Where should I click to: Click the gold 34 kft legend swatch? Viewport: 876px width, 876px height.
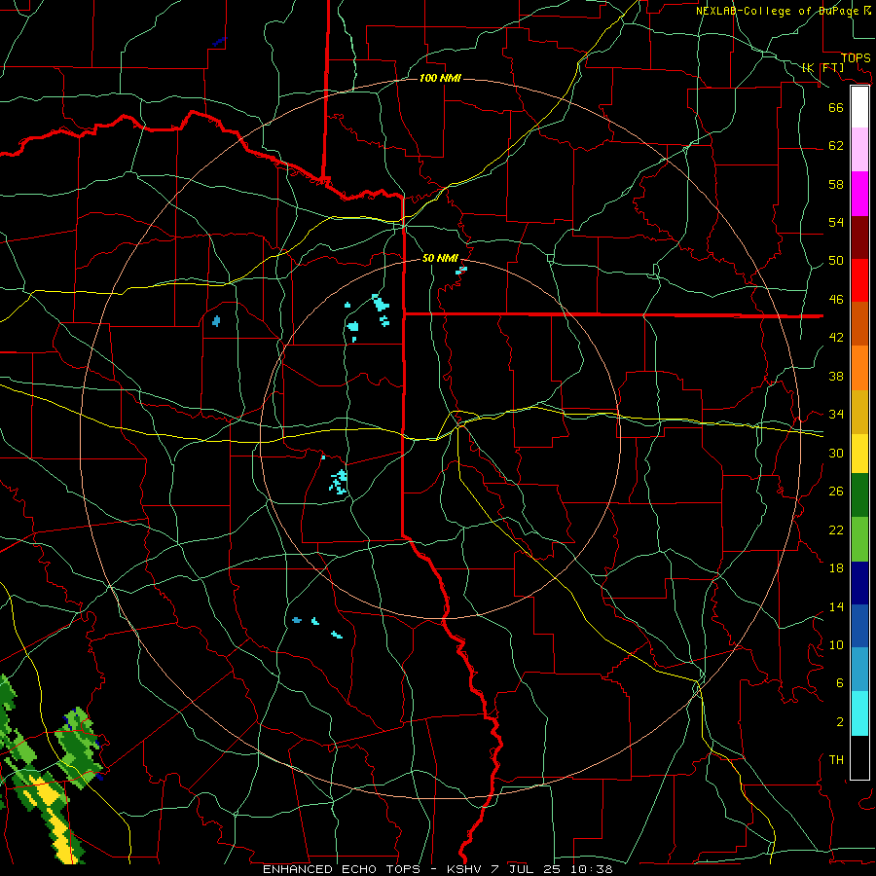click(x=859, y=412)
